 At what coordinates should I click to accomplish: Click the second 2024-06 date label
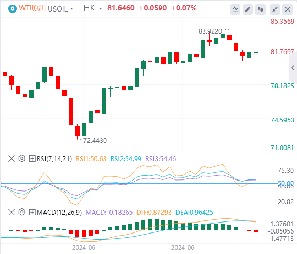tap(183, 248)
